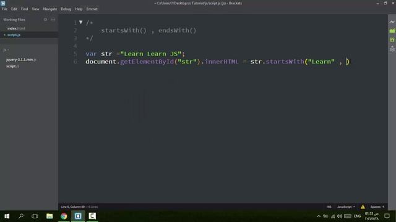Open the C application icon in the taskbar
The height and width of the screenshot is (222, 396).
pos(92,216)
